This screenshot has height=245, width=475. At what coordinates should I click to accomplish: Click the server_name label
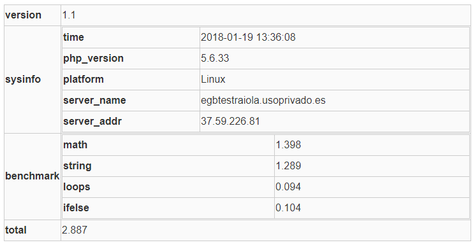[x=94, y=101]
